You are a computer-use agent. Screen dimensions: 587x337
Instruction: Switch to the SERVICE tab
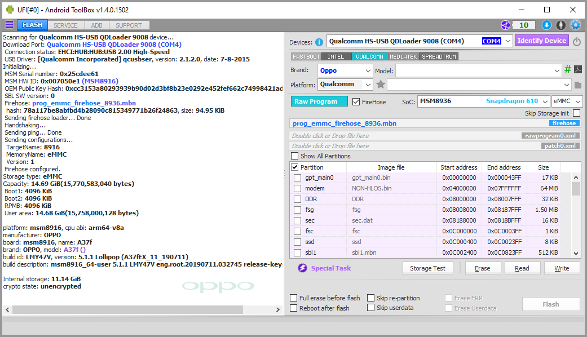(65, 25)
